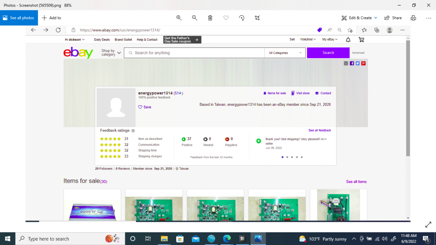Screen dimensions: 436x245
Task: Expand the My eBay dropdown
Action: pos(330,39)
